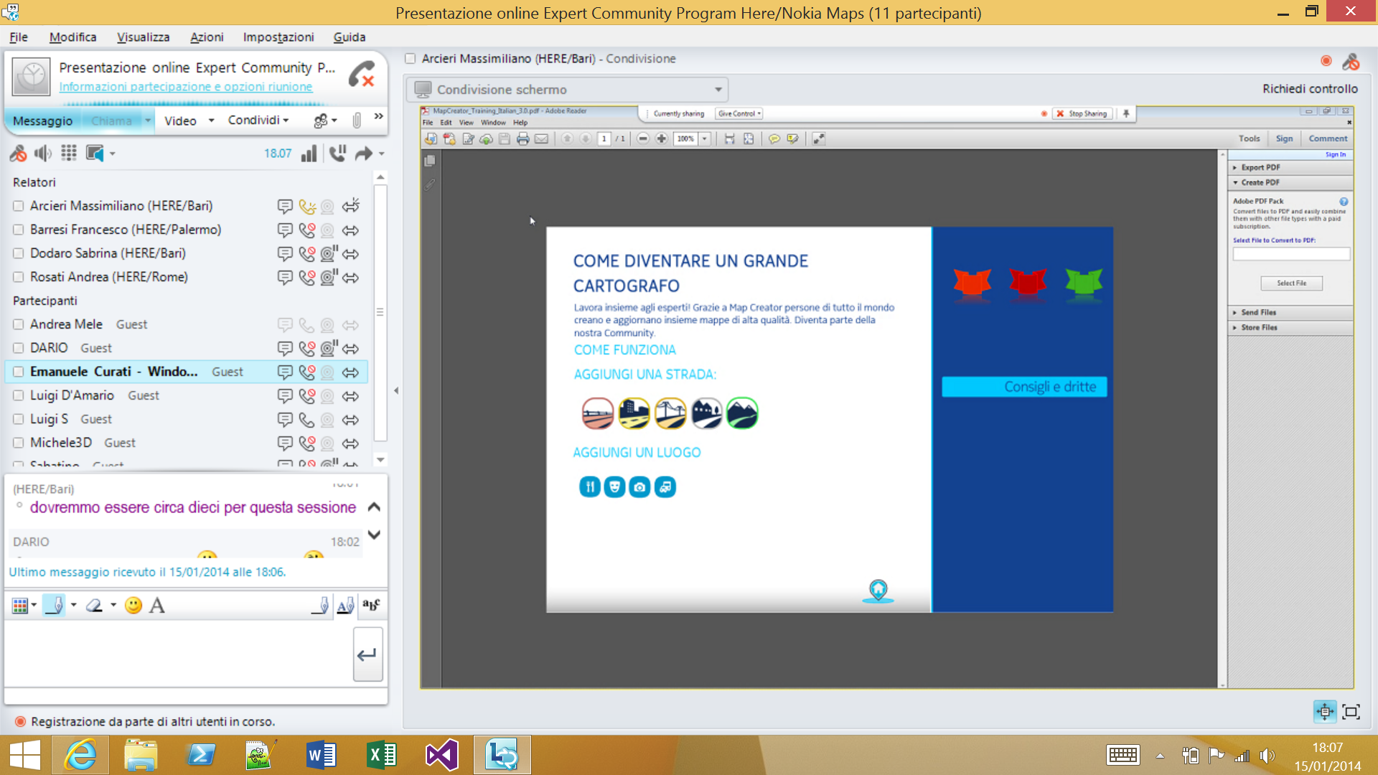The height and width of the screenshot is (775, 1378).
Task: Expand the Video dropdown arrow
Action: point(211,121)
